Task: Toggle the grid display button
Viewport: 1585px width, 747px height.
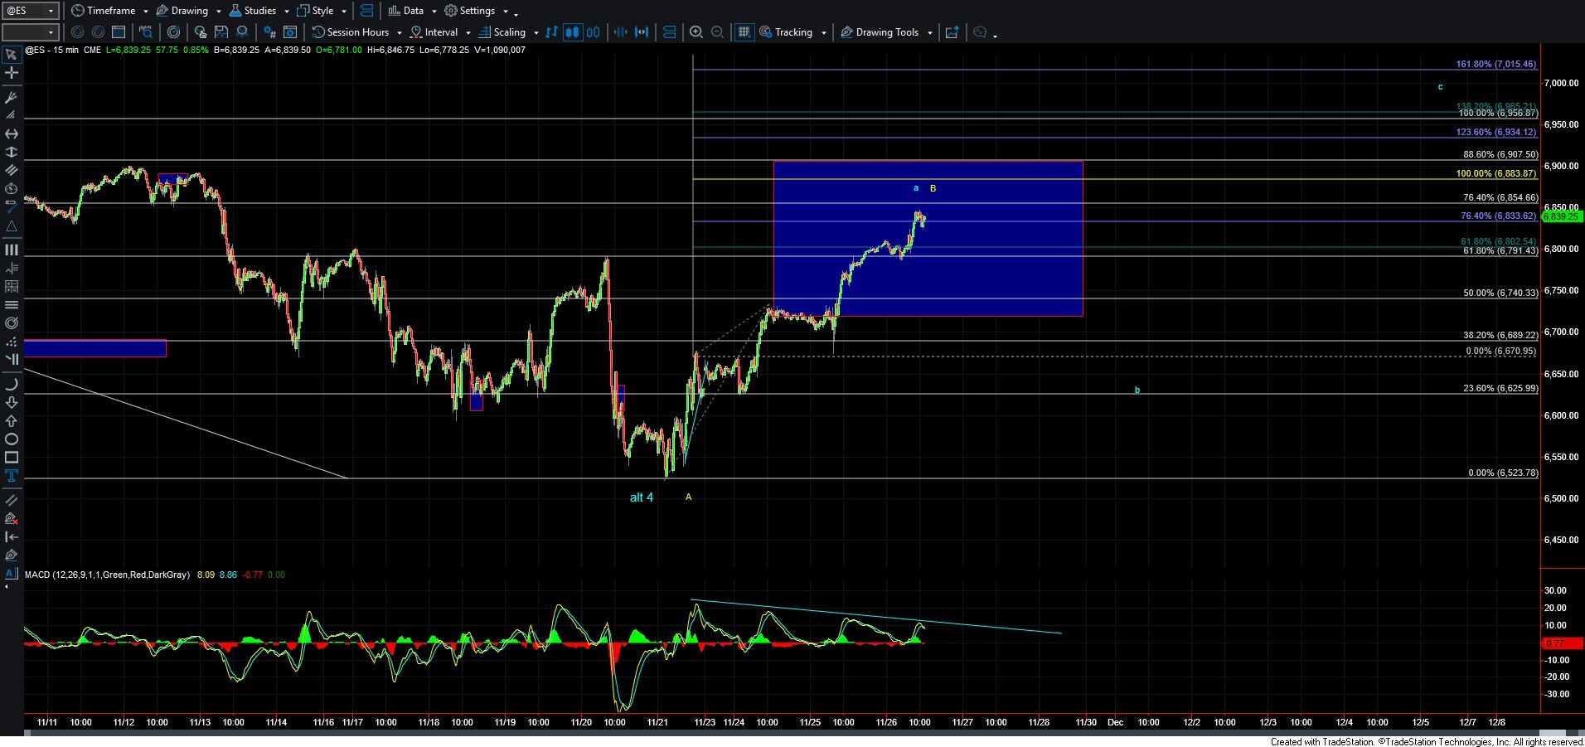Action: click(744, 32)
